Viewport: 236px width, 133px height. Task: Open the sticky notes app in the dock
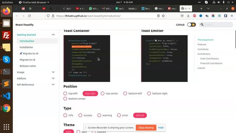point(6,48)
